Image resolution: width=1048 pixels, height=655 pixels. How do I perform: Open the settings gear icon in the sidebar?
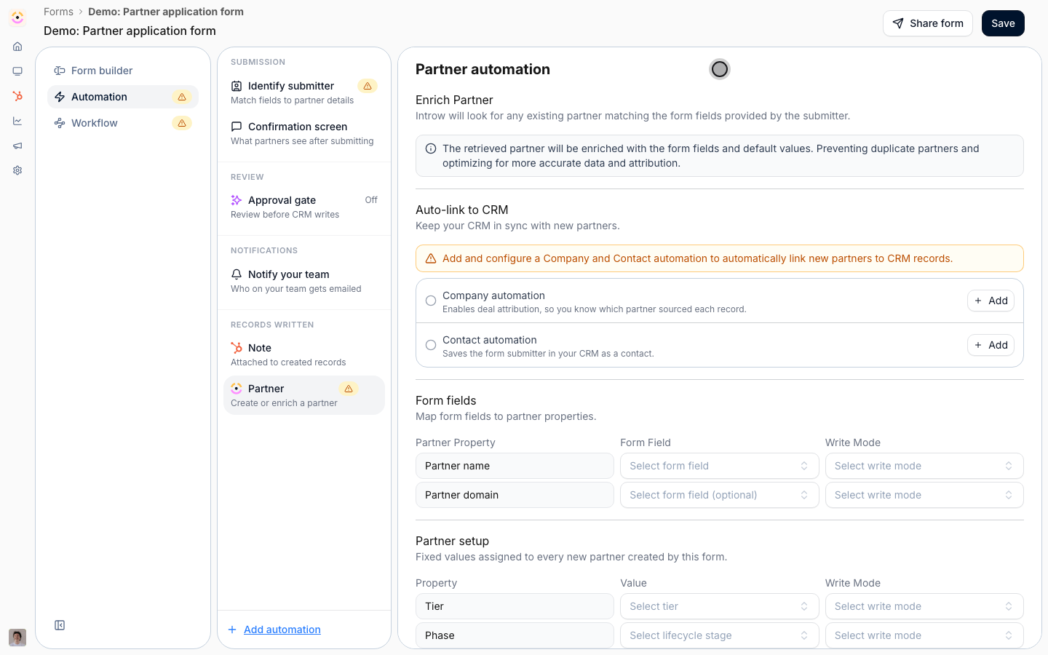[x=17, y=170]
